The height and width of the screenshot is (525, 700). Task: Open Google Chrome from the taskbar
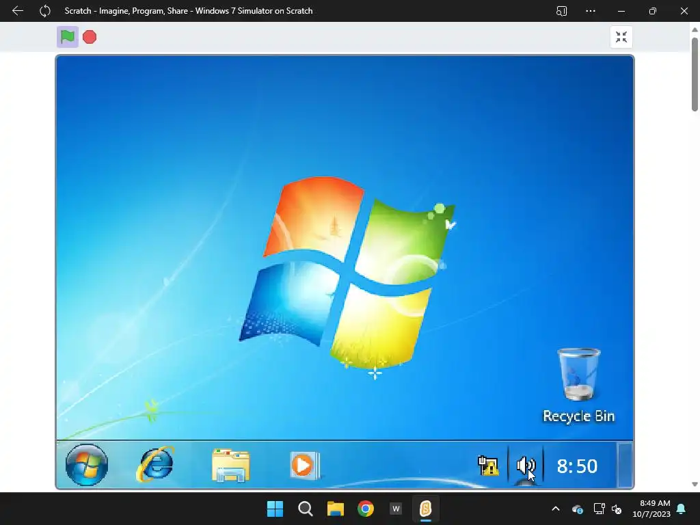366,509
